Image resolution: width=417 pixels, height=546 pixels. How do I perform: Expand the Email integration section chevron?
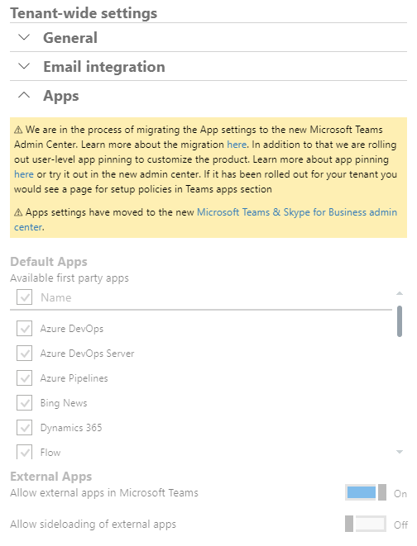(x=24, y=66)
